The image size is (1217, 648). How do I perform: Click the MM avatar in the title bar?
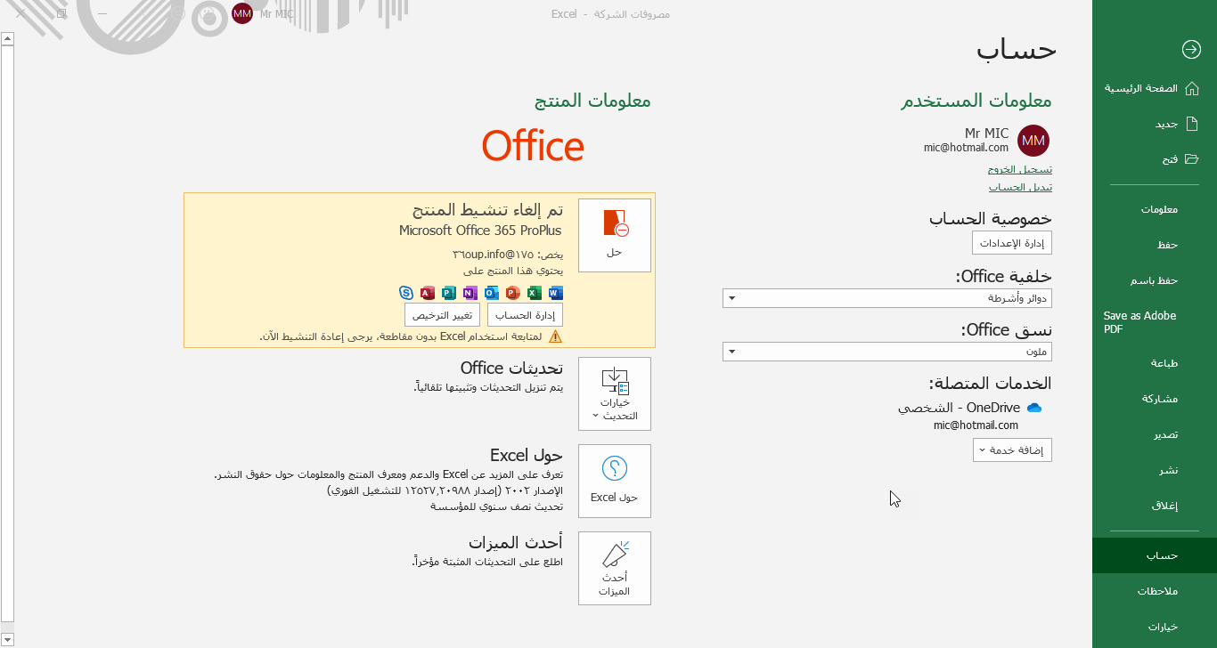[242, 13]
